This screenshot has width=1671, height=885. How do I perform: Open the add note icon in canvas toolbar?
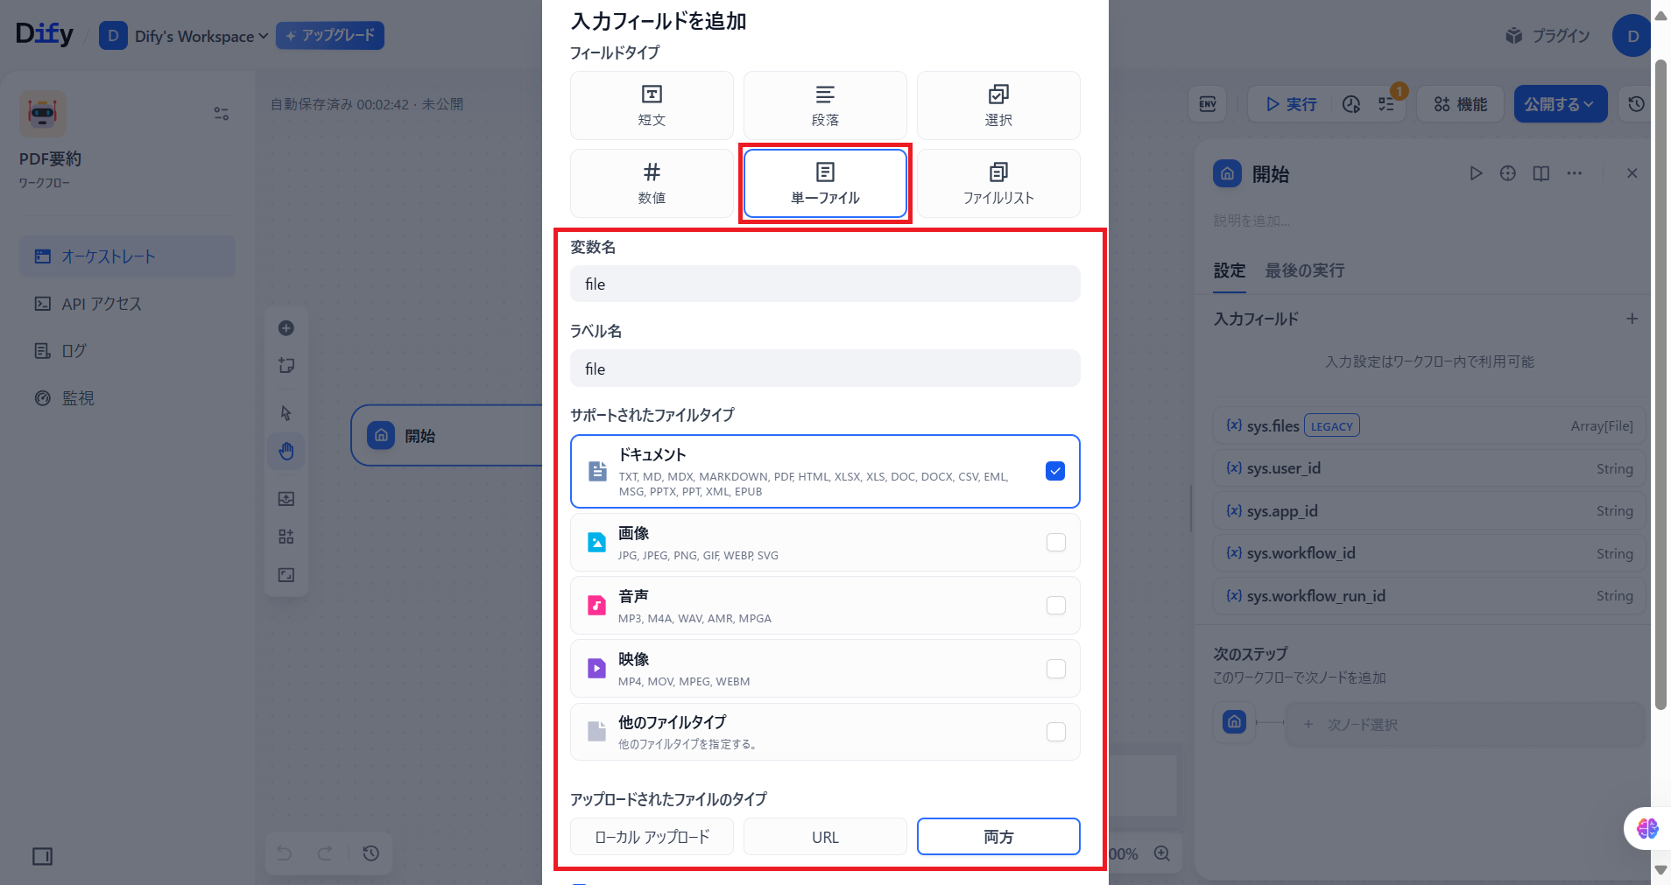286,365
